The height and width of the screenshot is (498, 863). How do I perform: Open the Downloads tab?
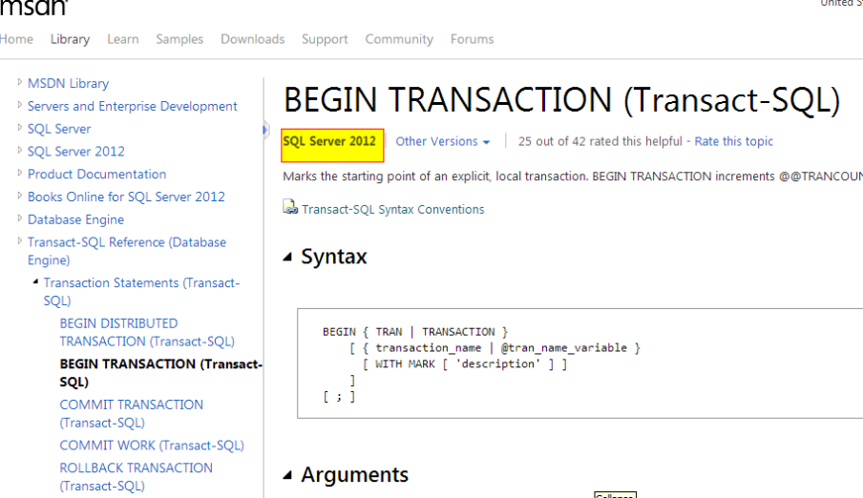(253, 39)
